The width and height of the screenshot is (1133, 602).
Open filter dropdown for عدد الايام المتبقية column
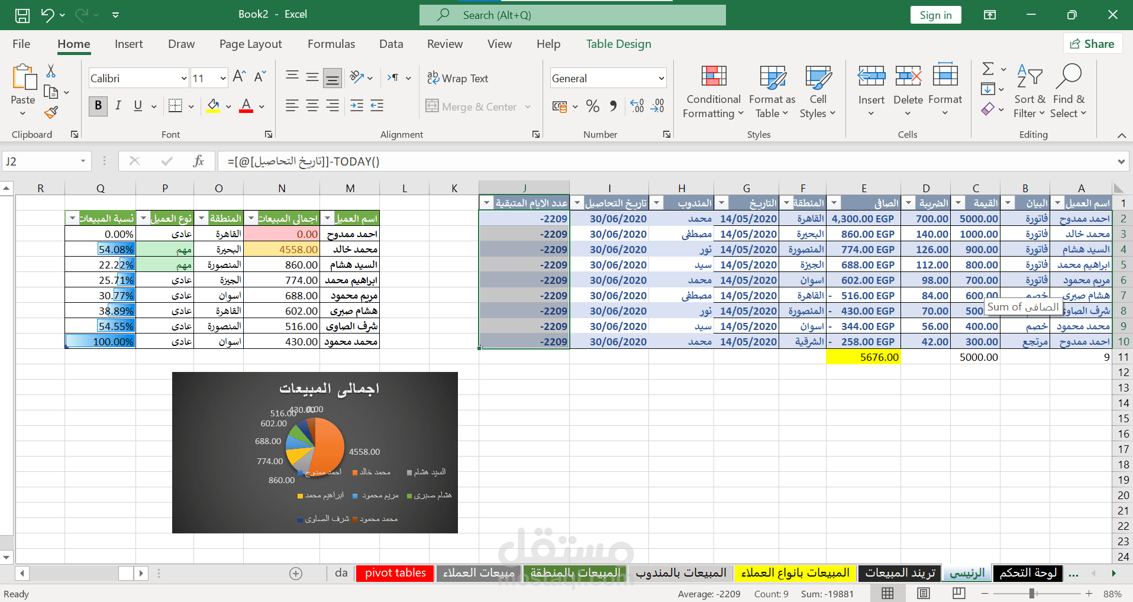pyautogui.click(x=486, y=203)
